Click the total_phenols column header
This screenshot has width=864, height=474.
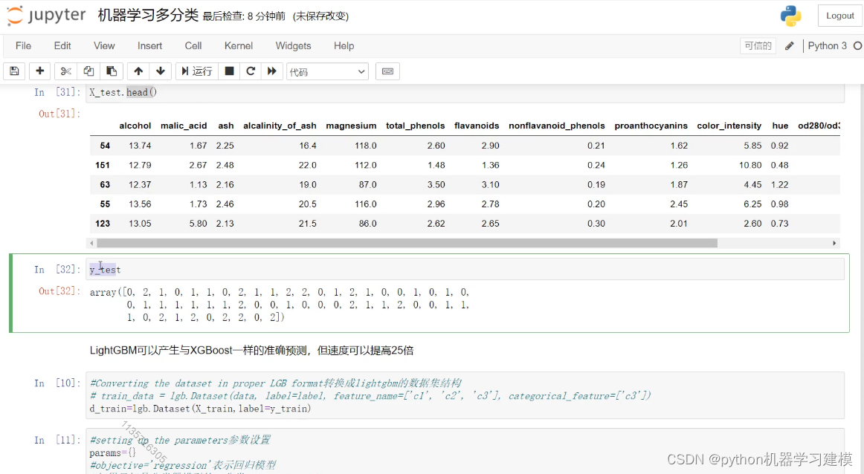[x=415, y=126]
